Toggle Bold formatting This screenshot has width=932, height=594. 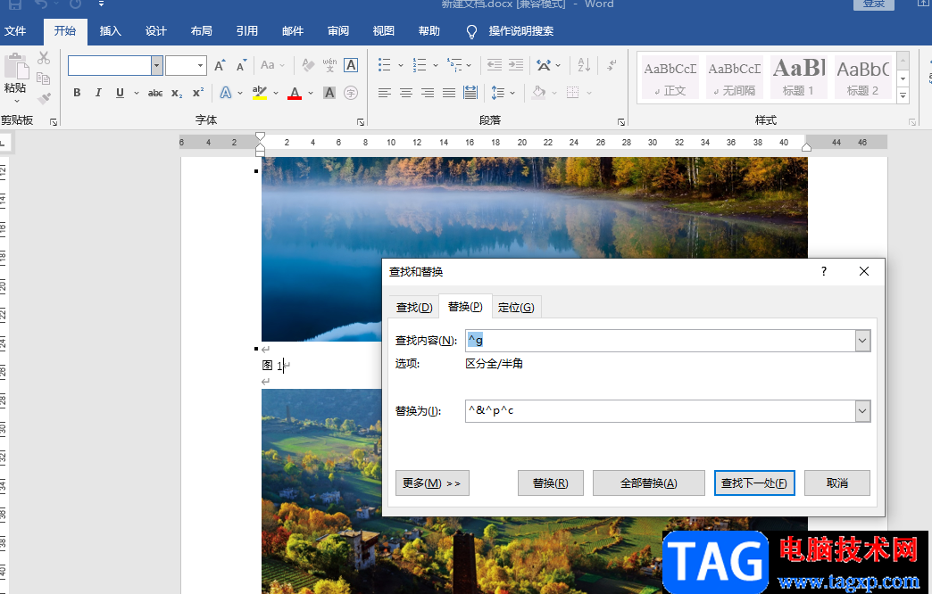coord(77,93)
